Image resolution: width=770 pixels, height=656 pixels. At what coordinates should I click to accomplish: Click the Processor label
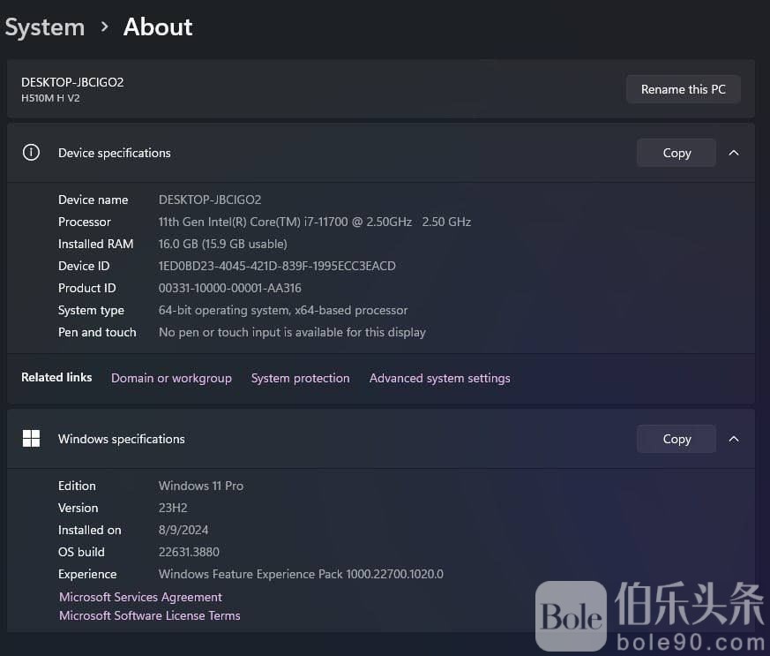click(x=85, y=222)
